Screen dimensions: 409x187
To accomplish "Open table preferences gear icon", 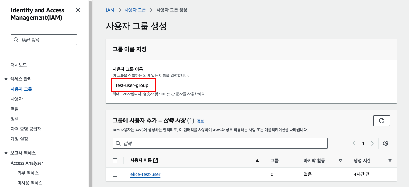I will [x=386, y=143].
